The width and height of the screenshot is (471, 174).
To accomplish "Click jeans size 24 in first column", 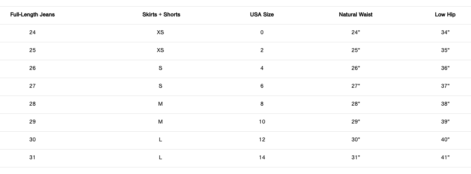I will pos(32,33).
